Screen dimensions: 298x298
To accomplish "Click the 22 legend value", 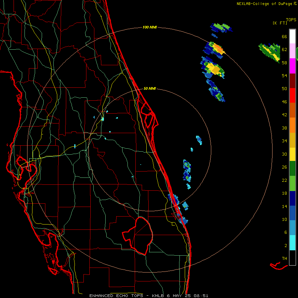I will 284,180.
